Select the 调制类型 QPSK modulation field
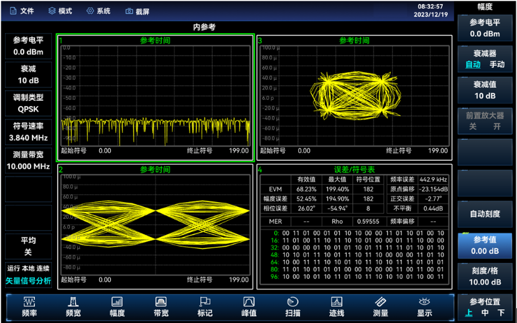 (28, 103)
